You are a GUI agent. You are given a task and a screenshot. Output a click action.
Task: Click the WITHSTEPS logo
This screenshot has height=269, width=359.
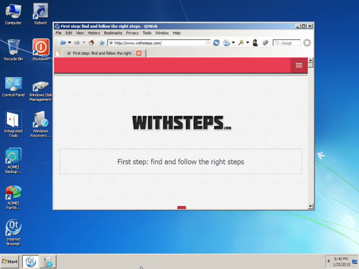pos(182,123)
